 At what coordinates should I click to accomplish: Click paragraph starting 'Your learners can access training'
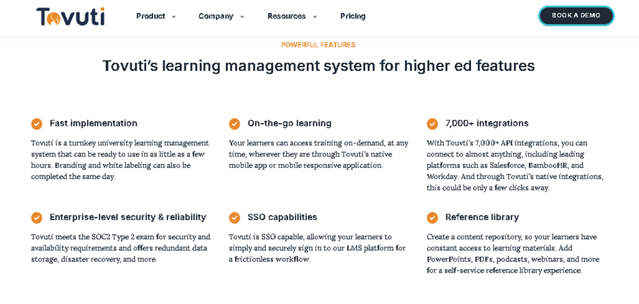click(x=318, y=154)
